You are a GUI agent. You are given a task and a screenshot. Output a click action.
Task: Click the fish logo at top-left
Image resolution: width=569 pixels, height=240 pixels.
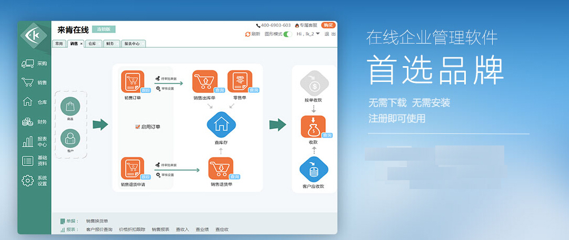(x=34, y=36)
